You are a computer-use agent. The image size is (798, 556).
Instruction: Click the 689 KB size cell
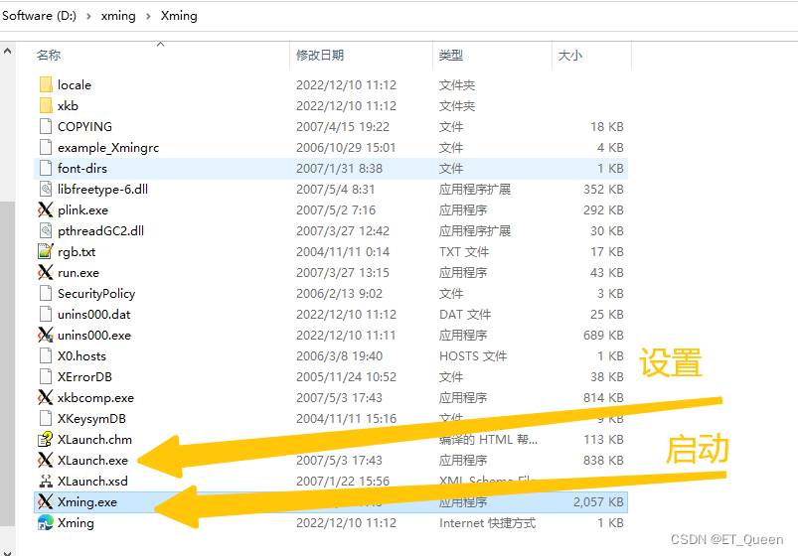[x=603, y=336]
